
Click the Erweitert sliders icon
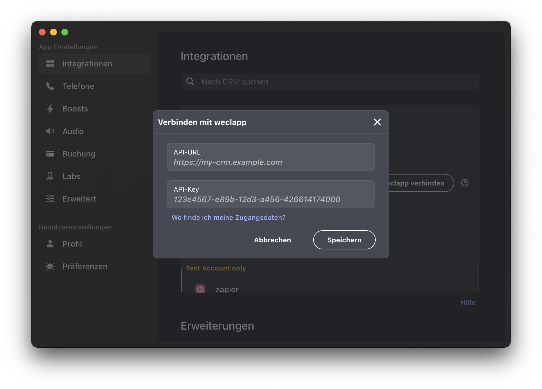(x=50, y=199)
